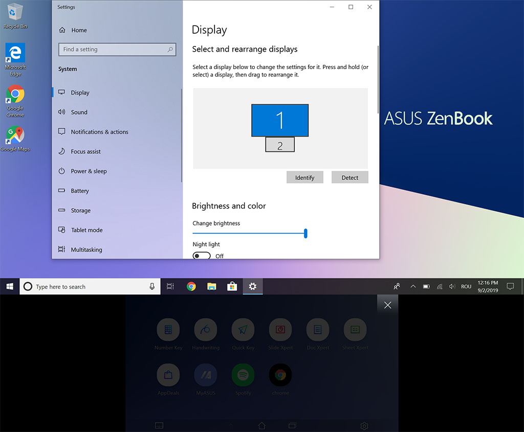Select the Microsoft Edge desktop shortcut
The width and height of the screenshot is (524, 432).
click(x=15, y=60)
